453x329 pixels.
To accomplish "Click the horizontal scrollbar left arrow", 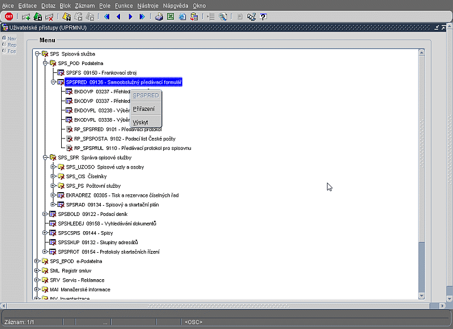I will click(x=3, y=306).
